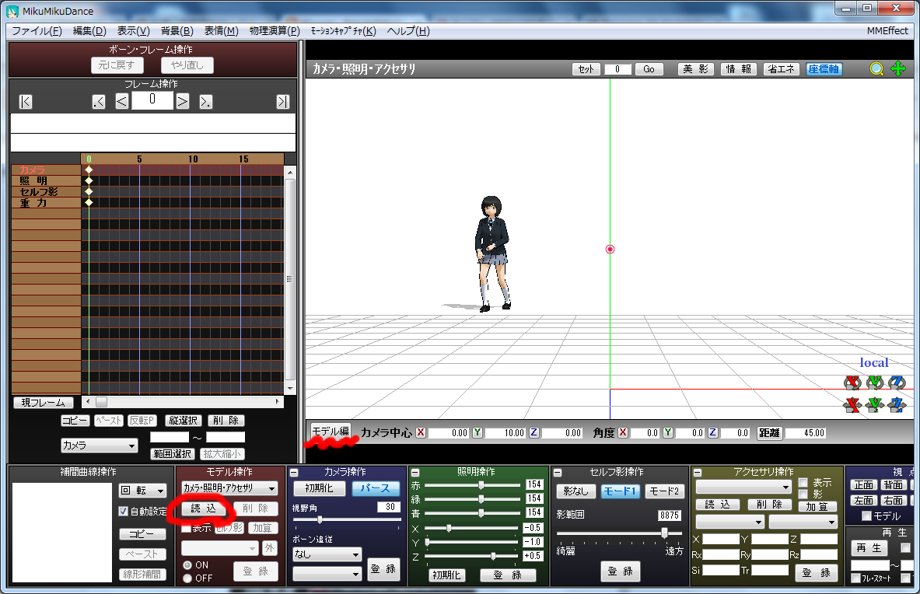Image resolution: width=920 pixels, height=594 pixels.
Task: Toggle model 表示 checkbox in モデル操作
Action: [187, 529]
